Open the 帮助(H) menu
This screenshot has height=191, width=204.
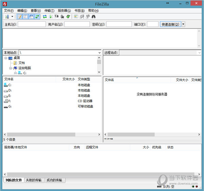(93, 11)
